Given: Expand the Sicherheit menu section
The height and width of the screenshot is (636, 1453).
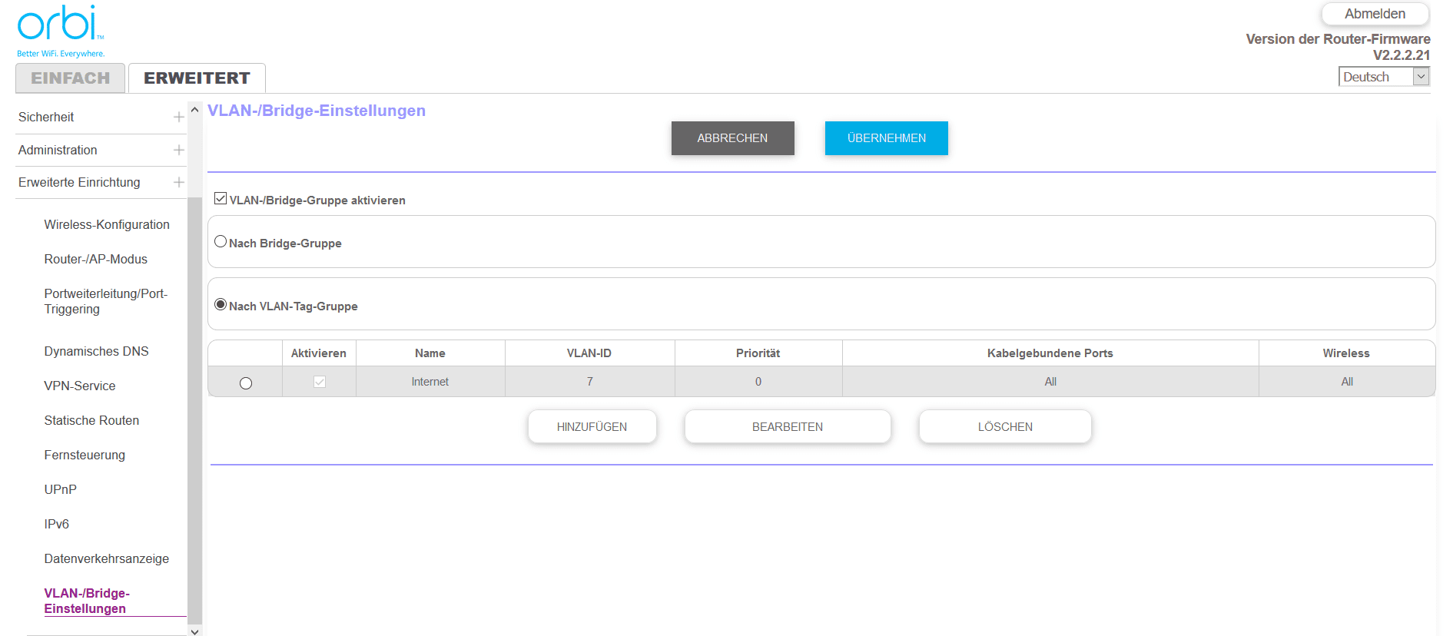Looking at the screenshot, I should [x=178, y=117].
